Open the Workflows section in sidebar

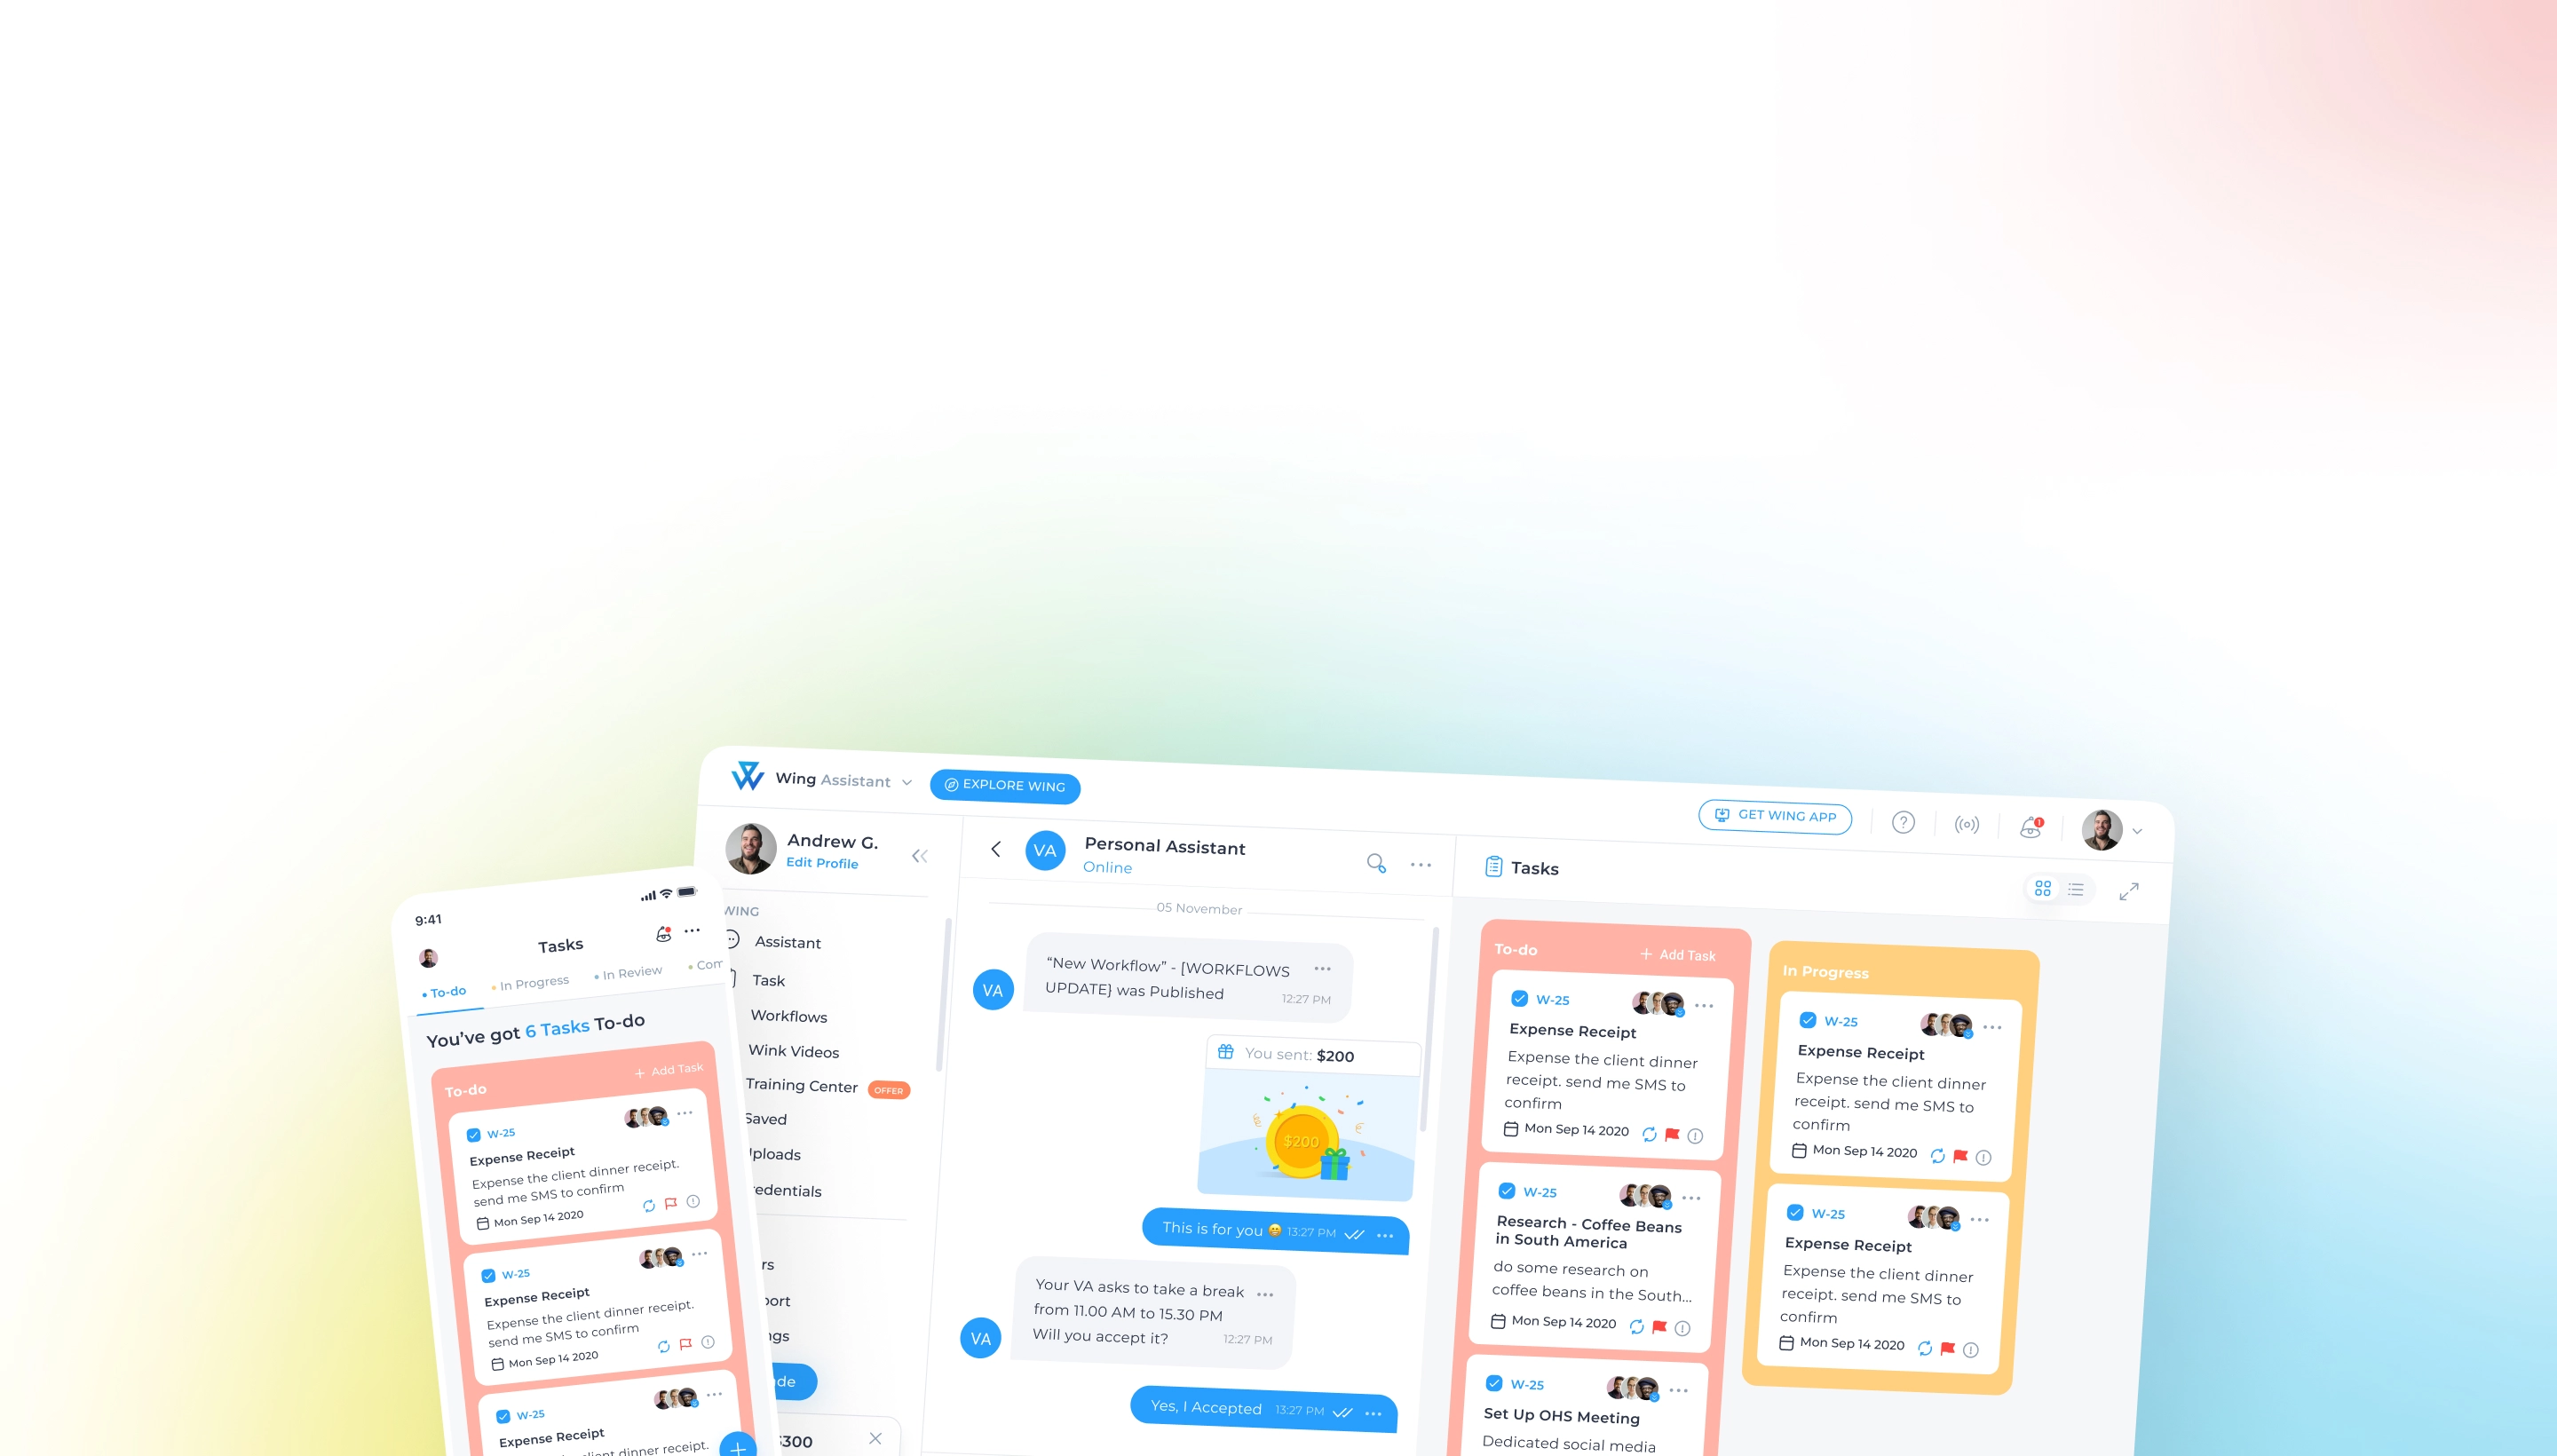[788, 1015]
